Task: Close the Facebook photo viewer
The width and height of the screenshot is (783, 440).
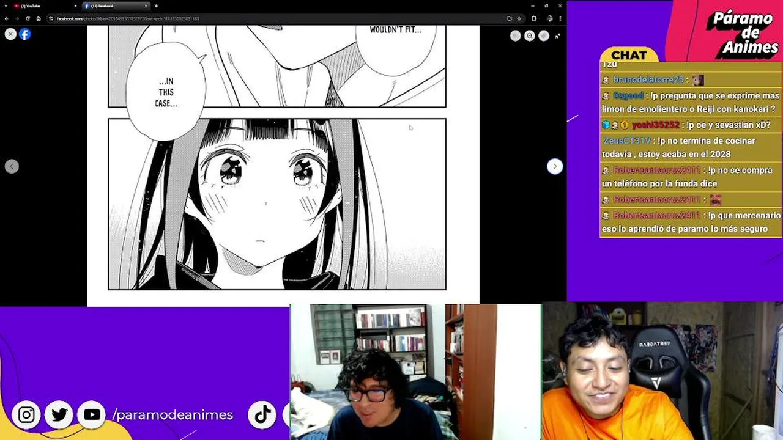Action: tap(10, 34)
